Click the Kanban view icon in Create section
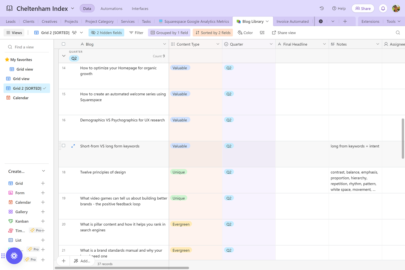 coord(11,221)
